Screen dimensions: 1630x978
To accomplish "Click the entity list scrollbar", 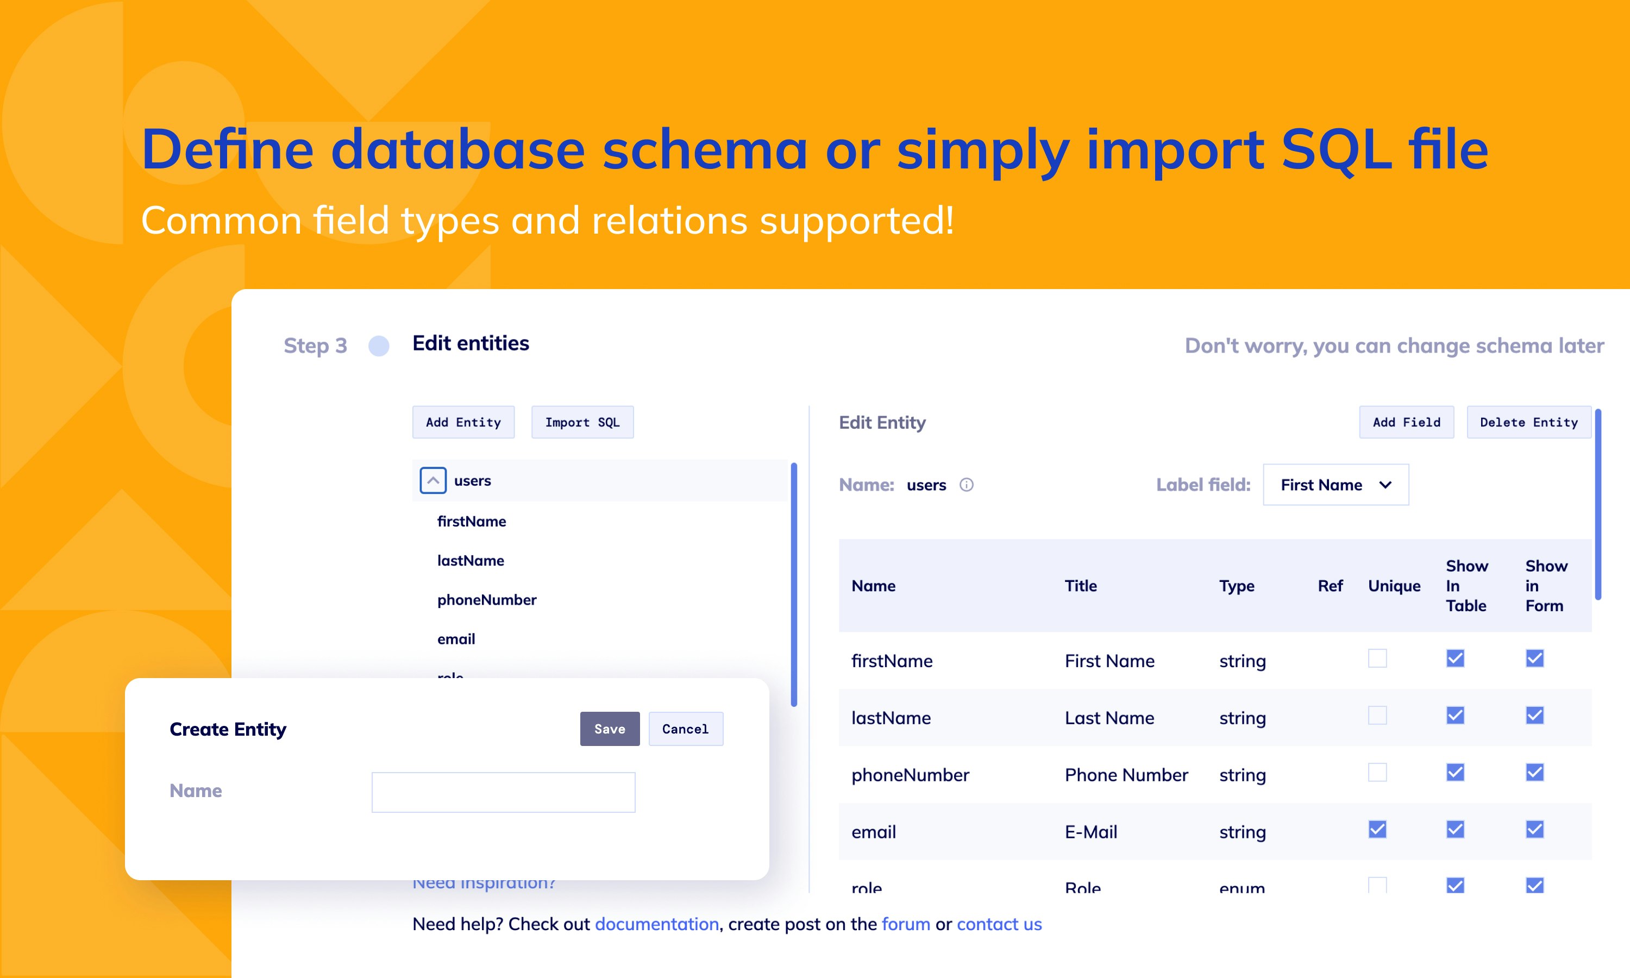I will 794,585.
